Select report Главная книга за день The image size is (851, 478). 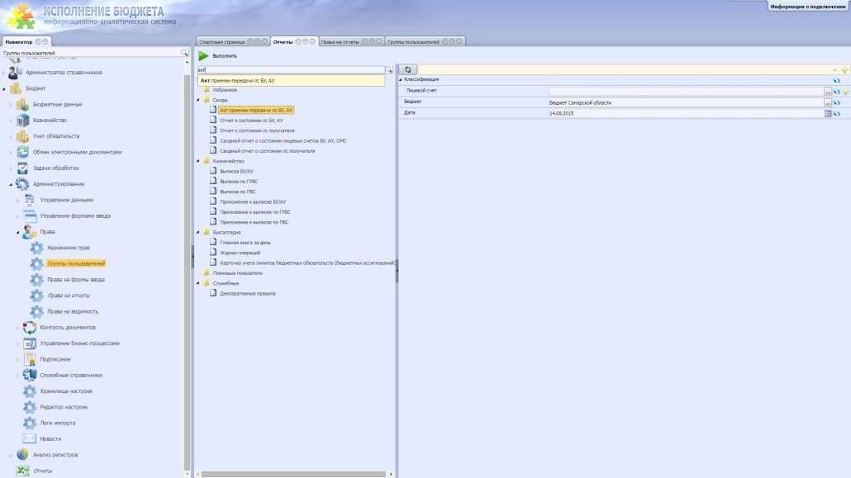(245, 243)
